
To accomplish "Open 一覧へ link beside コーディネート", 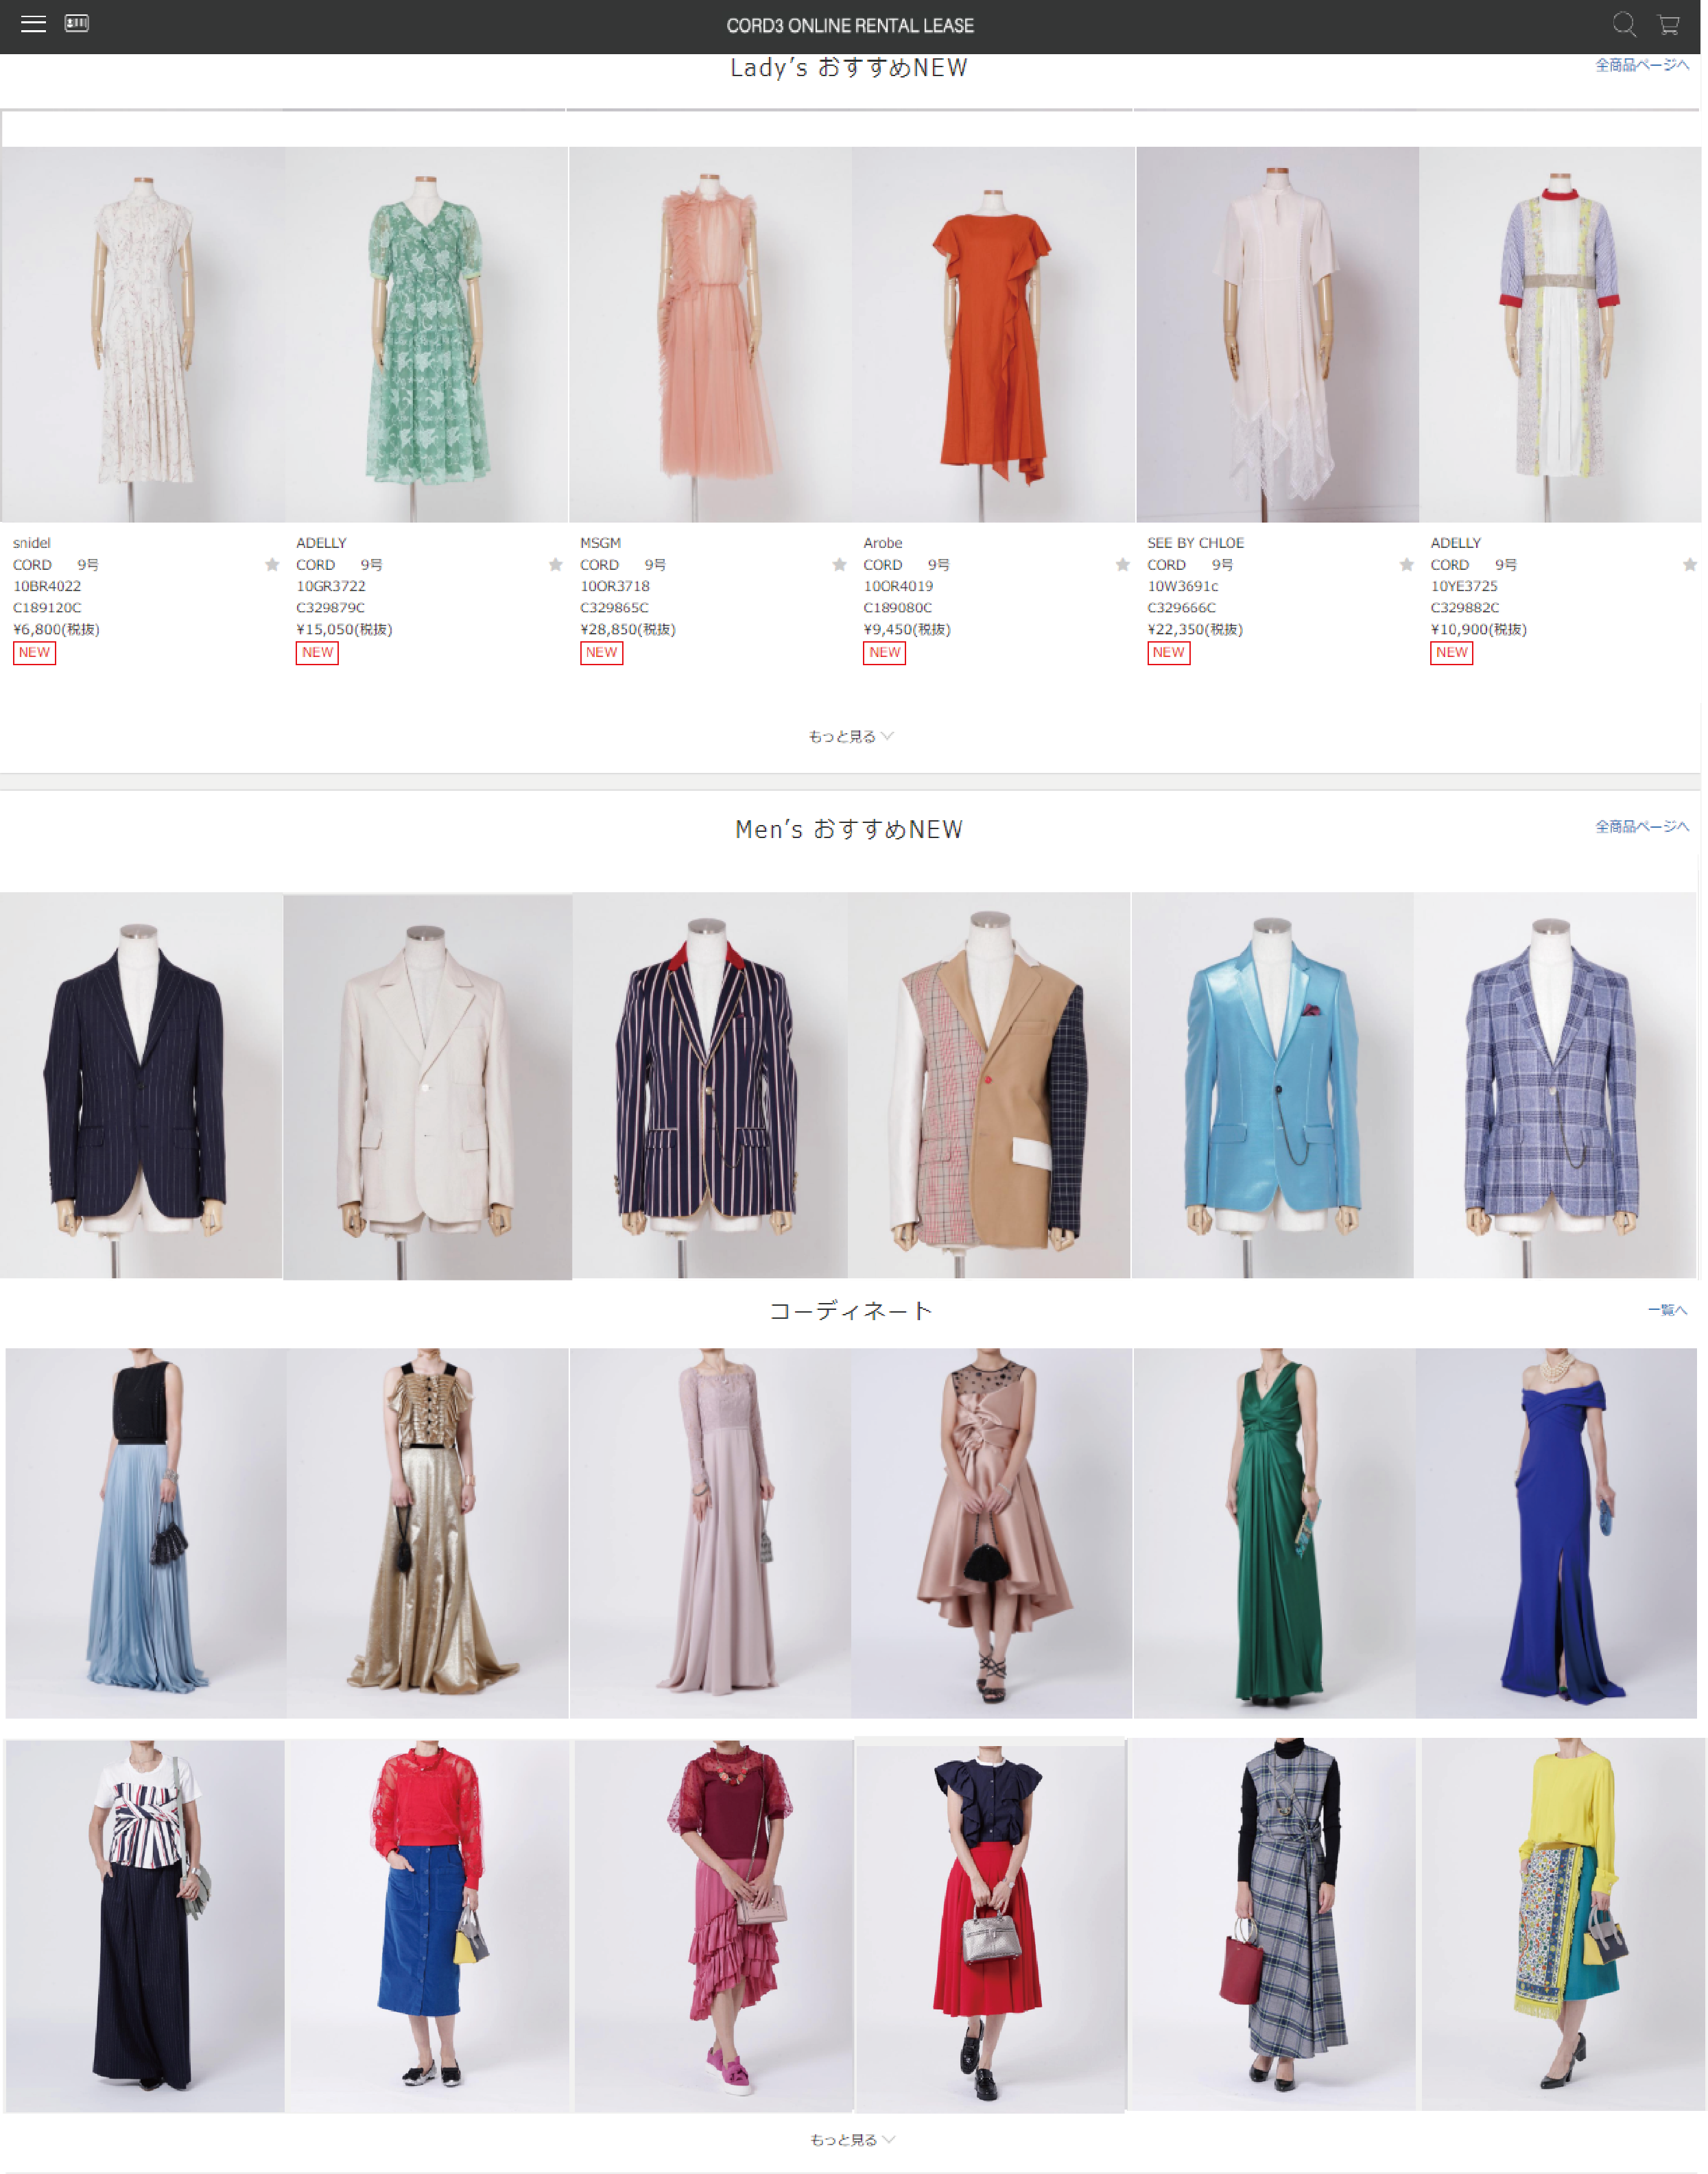I will [1667, 1309].
